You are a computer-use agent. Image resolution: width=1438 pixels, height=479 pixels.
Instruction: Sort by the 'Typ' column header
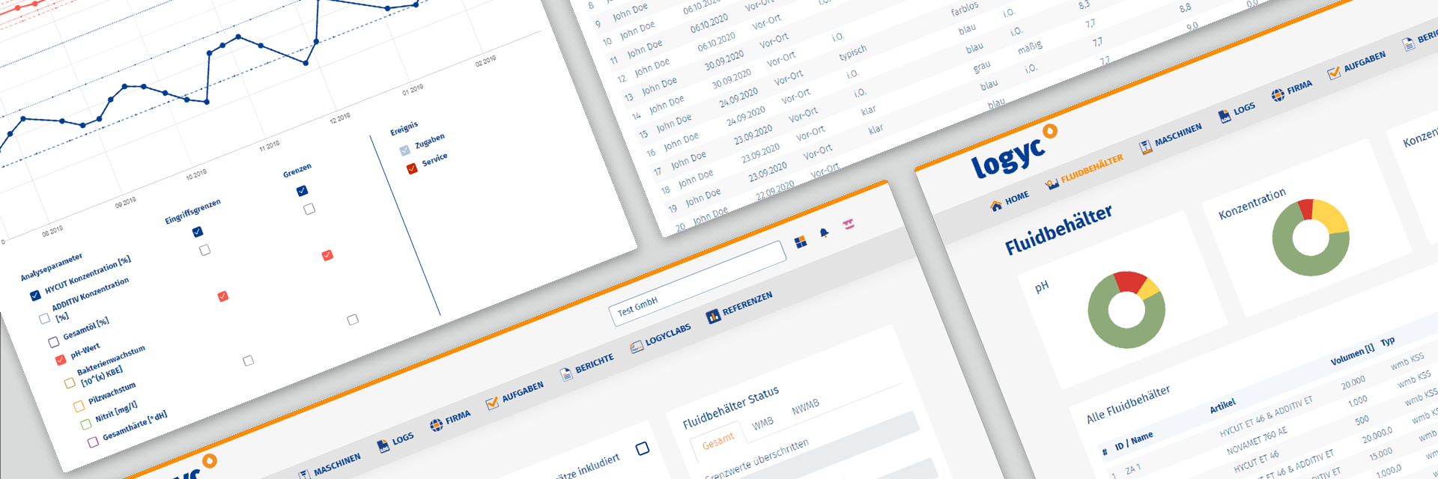click(x=1387, y=341)
